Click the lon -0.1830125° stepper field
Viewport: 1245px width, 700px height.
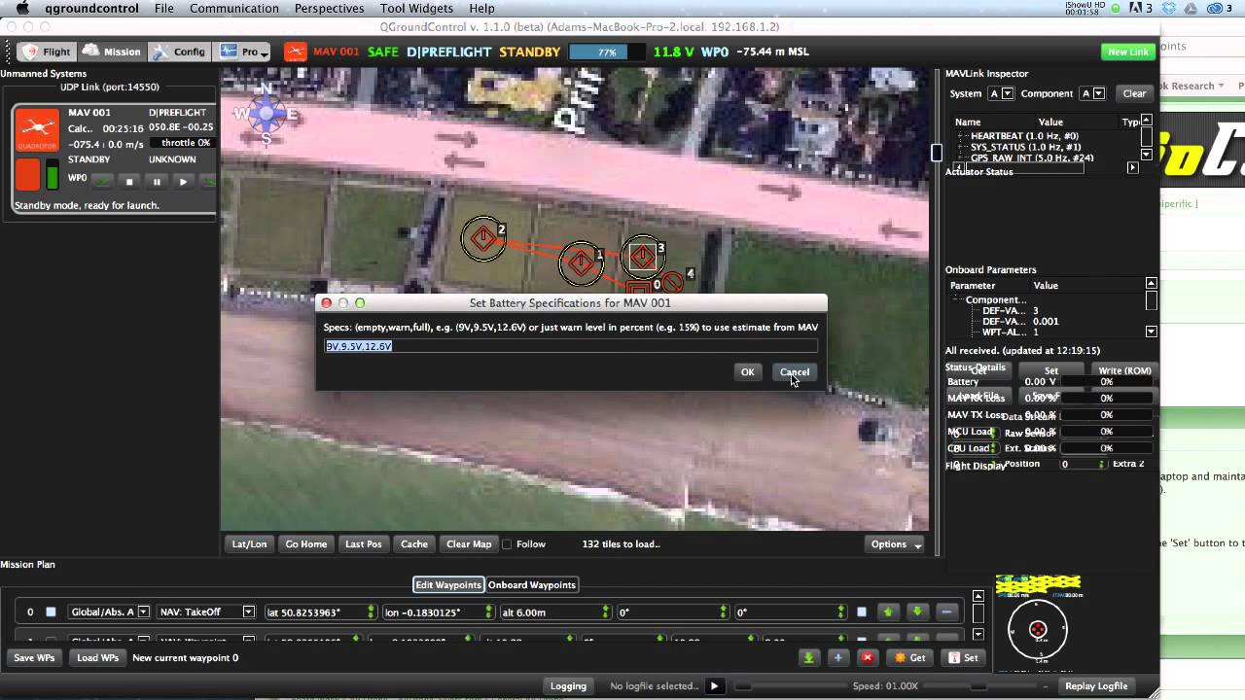(438, 612)
